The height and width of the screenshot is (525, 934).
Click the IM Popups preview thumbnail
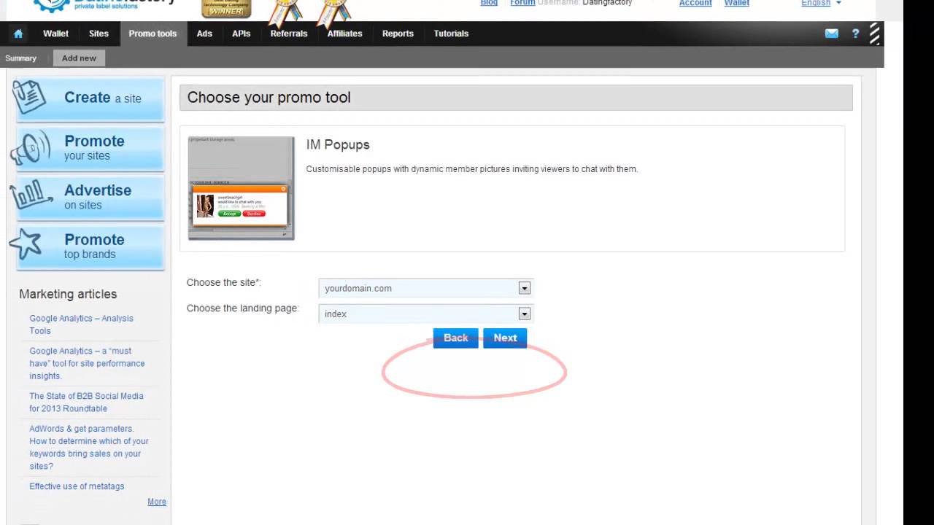(241, 188)
